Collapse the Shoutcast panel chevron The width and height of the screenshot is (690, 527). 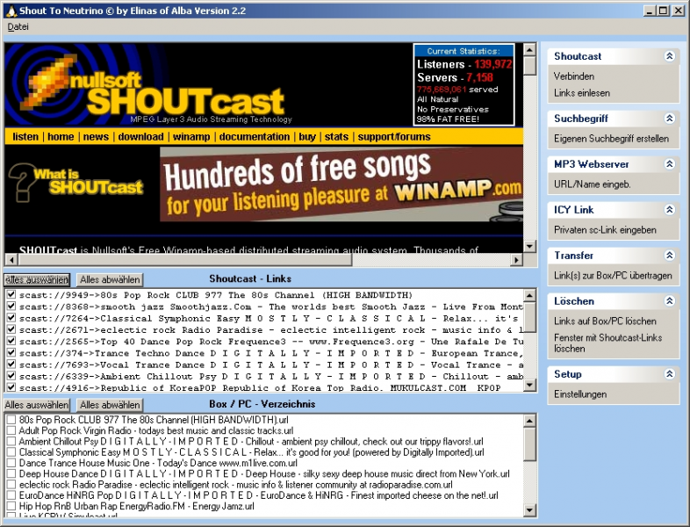tap(669, 56)
